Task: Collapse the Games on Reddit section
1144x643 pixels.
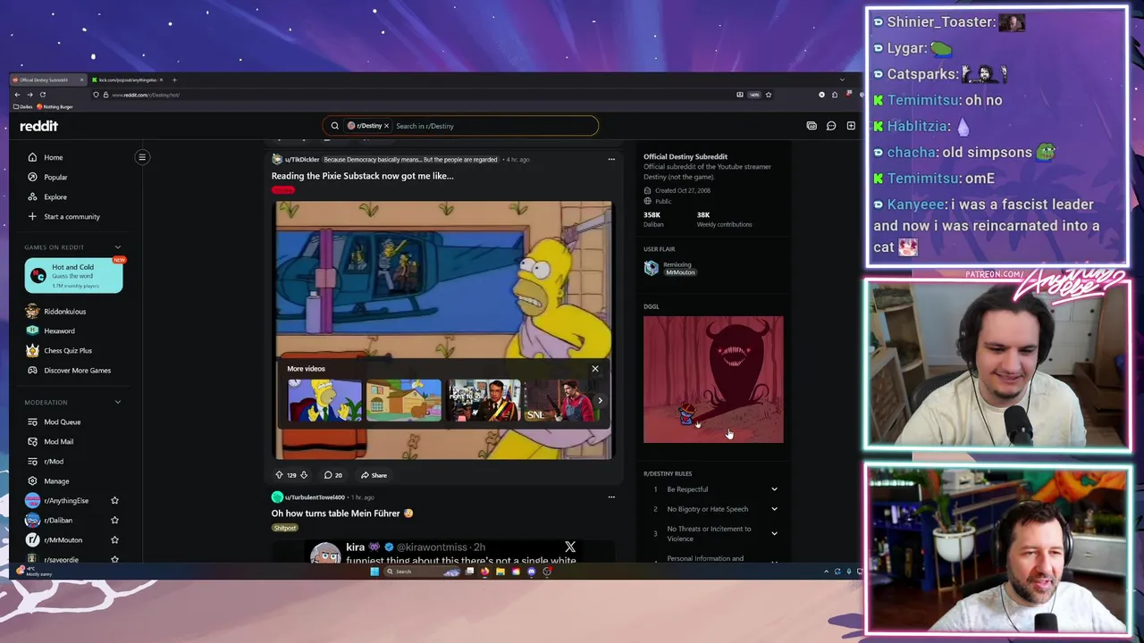Action: coord(117,247)
